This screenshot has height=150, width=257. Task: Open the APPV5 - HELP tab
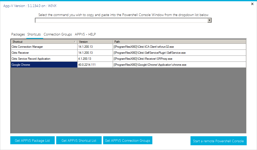[85, 34]
